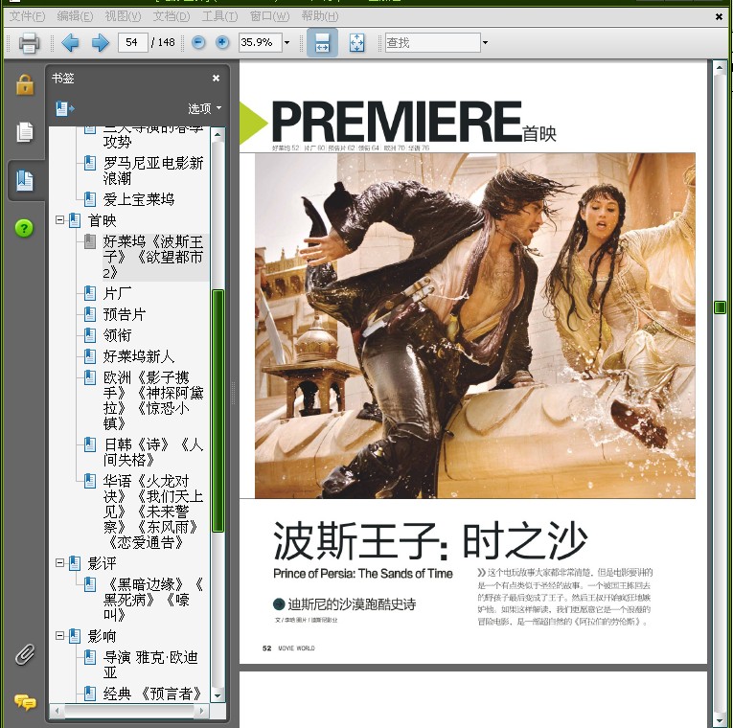Click bookmark panel vertical scrollbar thumb

pyautogui.click(x=218, y=411)
